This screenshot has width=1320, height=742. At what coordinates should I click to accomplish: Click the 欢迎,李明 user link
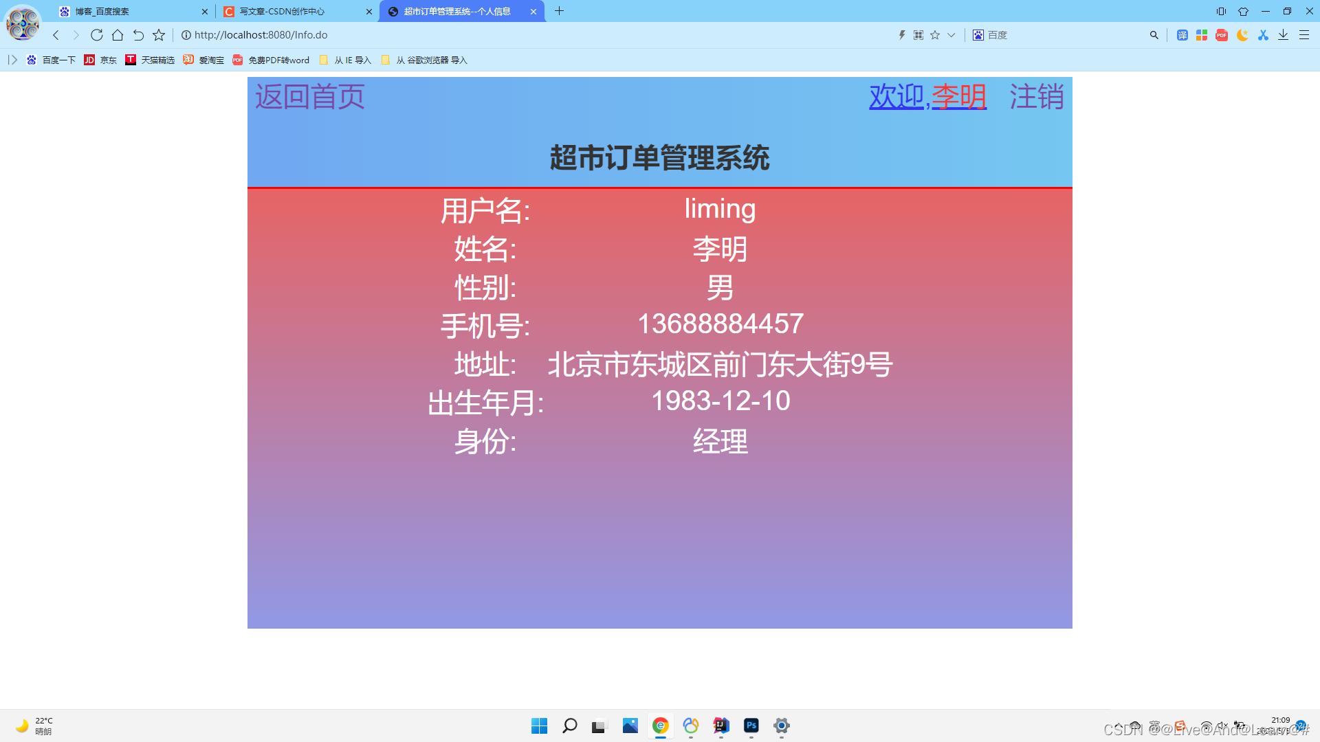coord(927,97)
